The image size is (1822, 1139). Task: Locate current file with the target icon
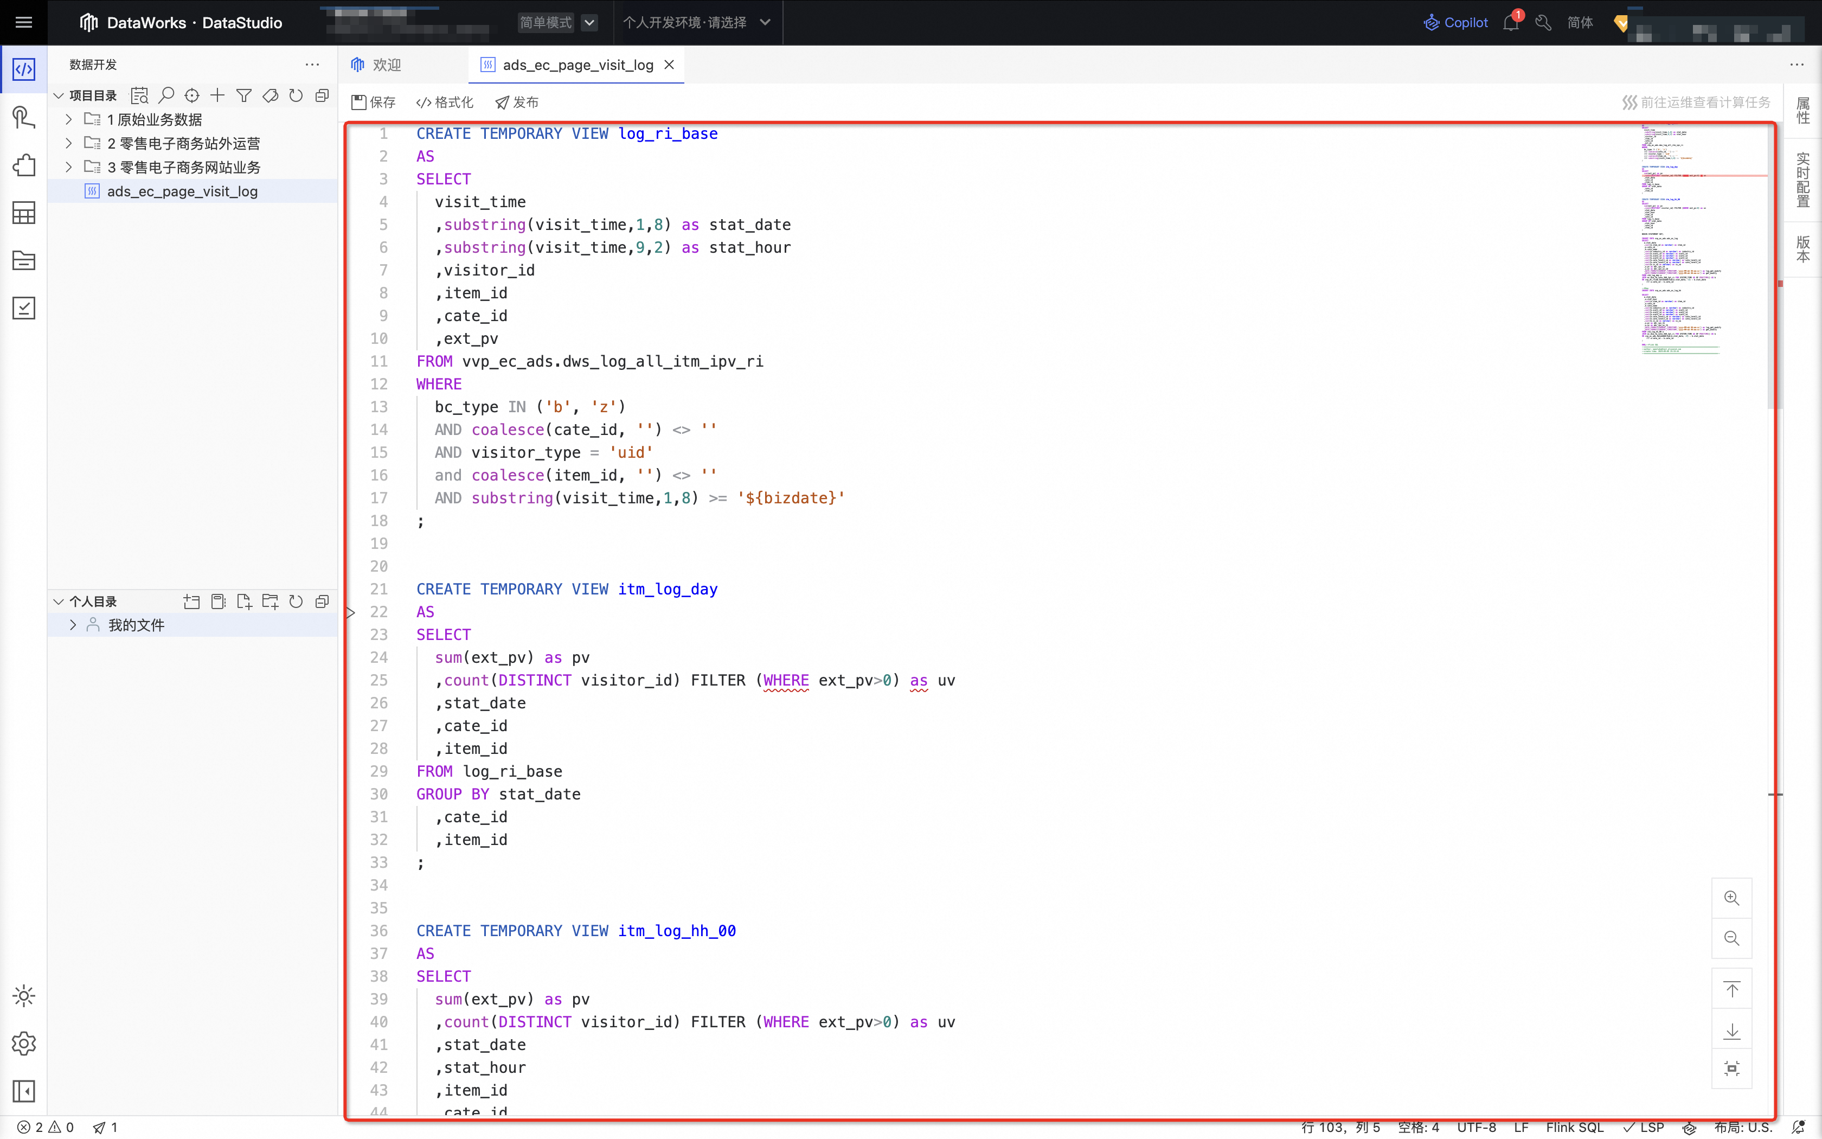point(192,95)
